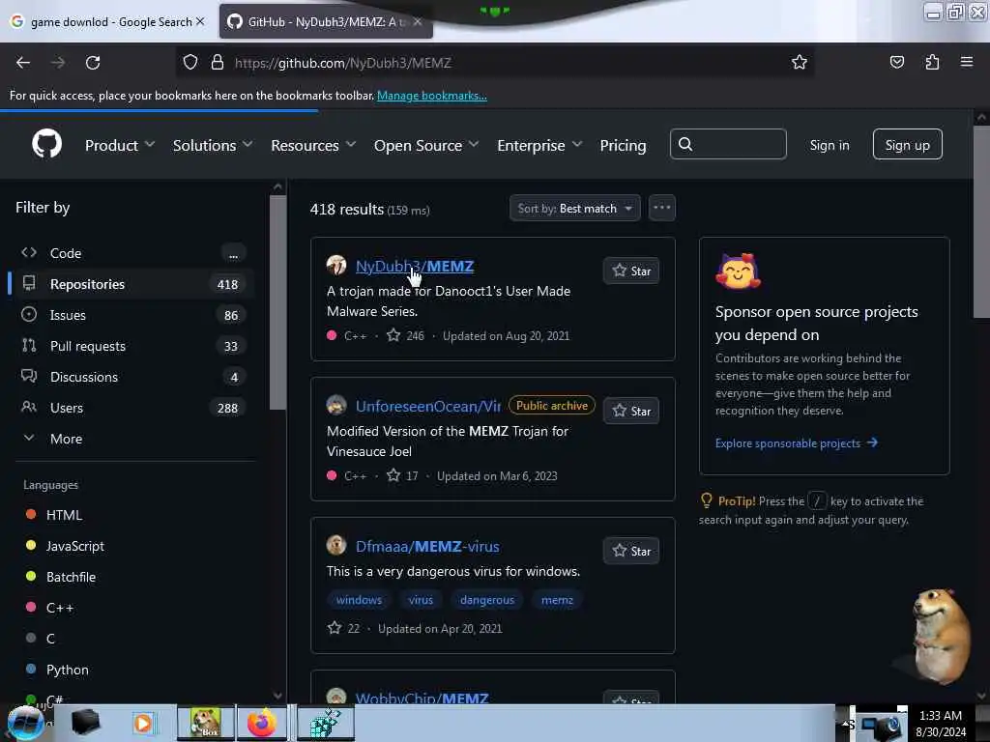Screen dimensions: 990x742
Task: Expand the Product menu
Action: point(120,145)
